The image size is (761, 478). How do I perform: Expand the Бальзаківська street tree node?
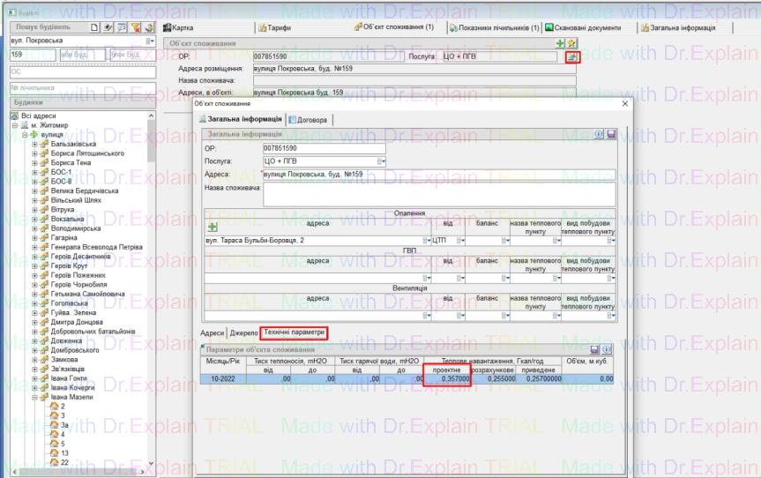pos(35,144)
